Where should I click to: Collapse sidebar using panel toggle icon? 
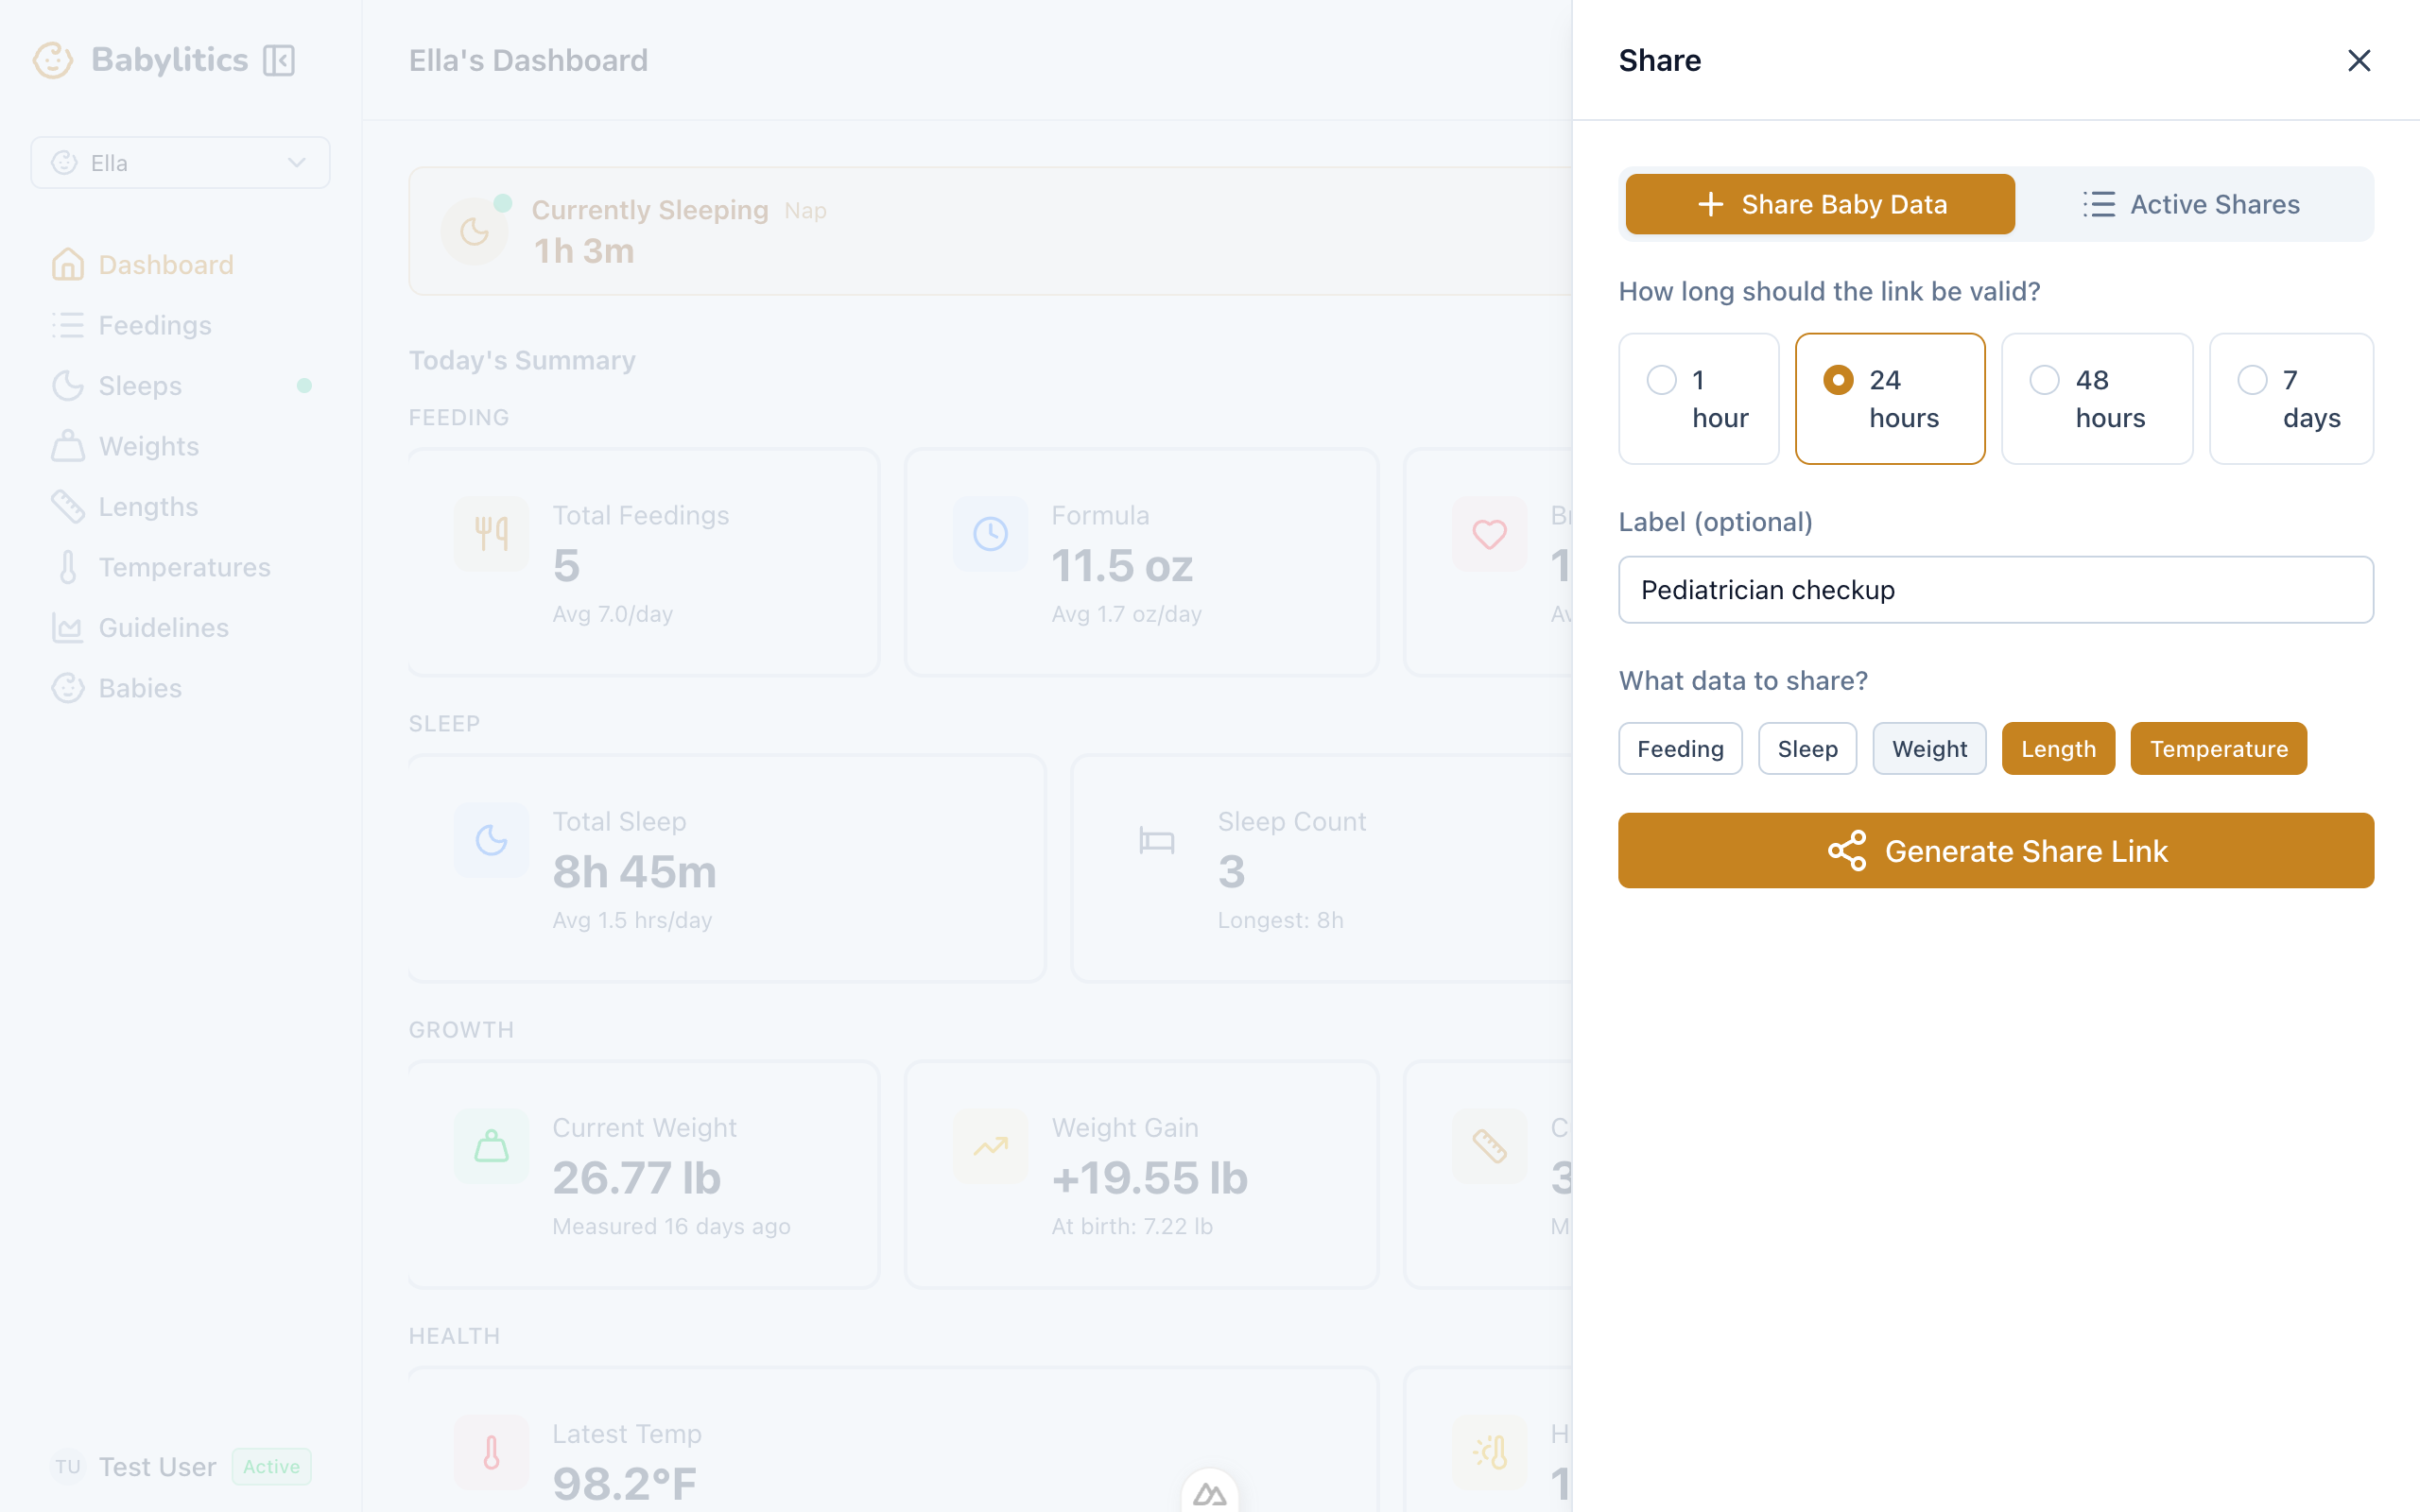279,61
